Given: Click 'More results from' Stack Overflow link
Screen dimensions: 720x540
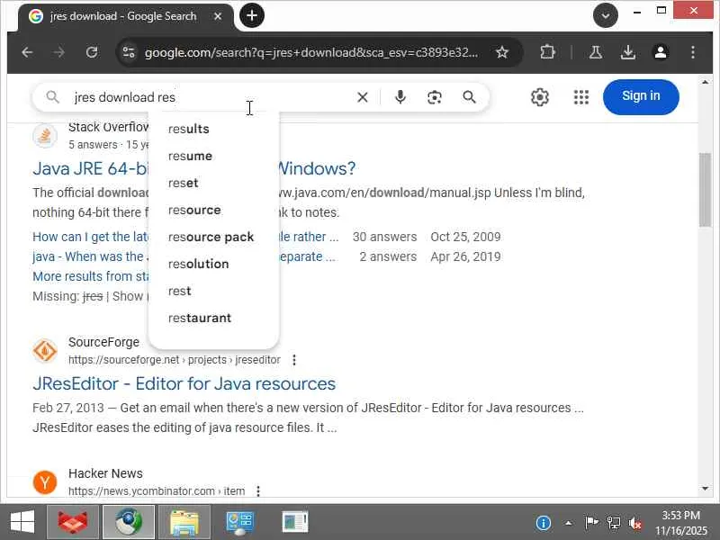Looking at the screenshot, I should pos(91,276).
